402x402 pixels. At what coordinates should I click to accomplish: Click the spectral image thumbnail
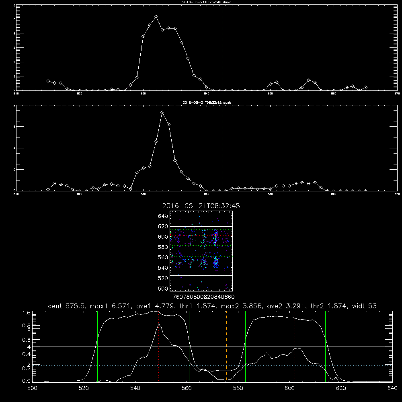click(201, 251)
